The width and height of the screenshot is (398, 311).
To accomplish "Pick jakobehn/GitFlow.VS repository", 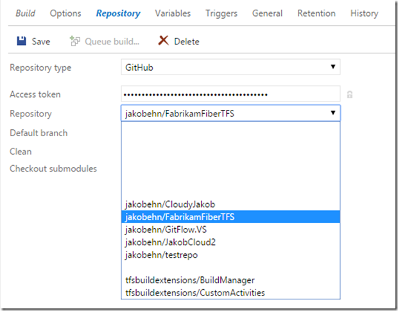I will click(x=230, y=229).
